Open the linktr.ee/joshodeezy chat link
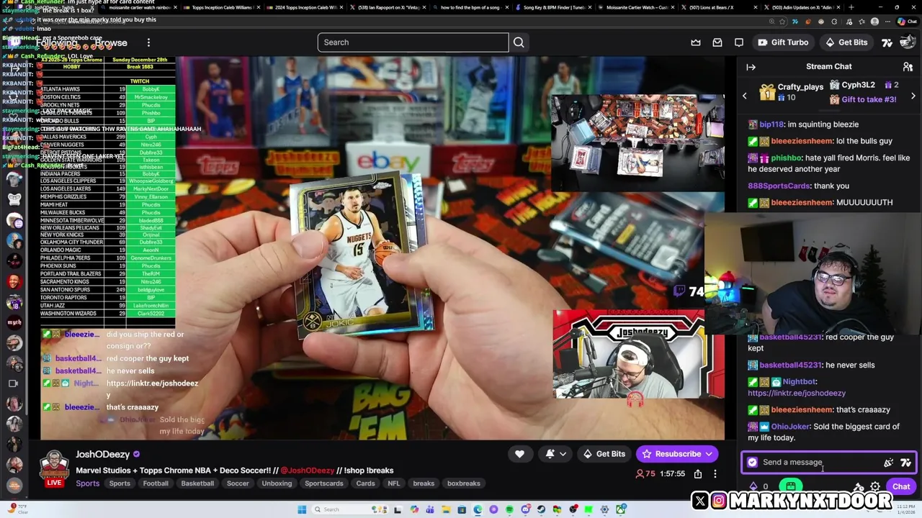This screenshot has height=518, width=922. tap(797, 393)
